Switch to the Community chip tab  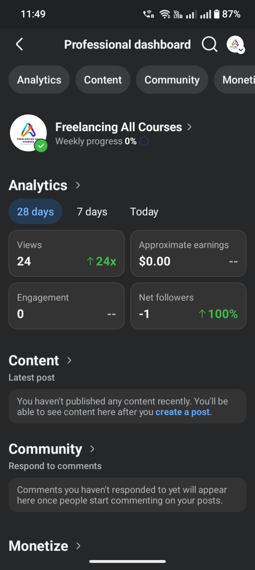coord(172,80)
